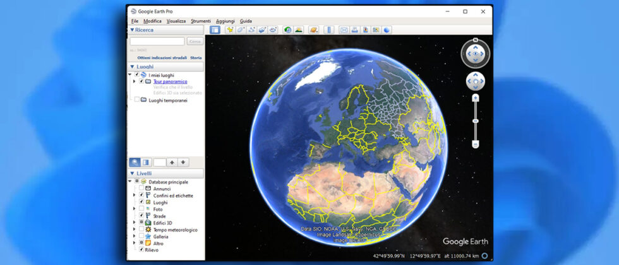Expand the Confini ed etichette layer
Image resolution: width=619 pixels, height=265 pixels.
pos(134,196)
